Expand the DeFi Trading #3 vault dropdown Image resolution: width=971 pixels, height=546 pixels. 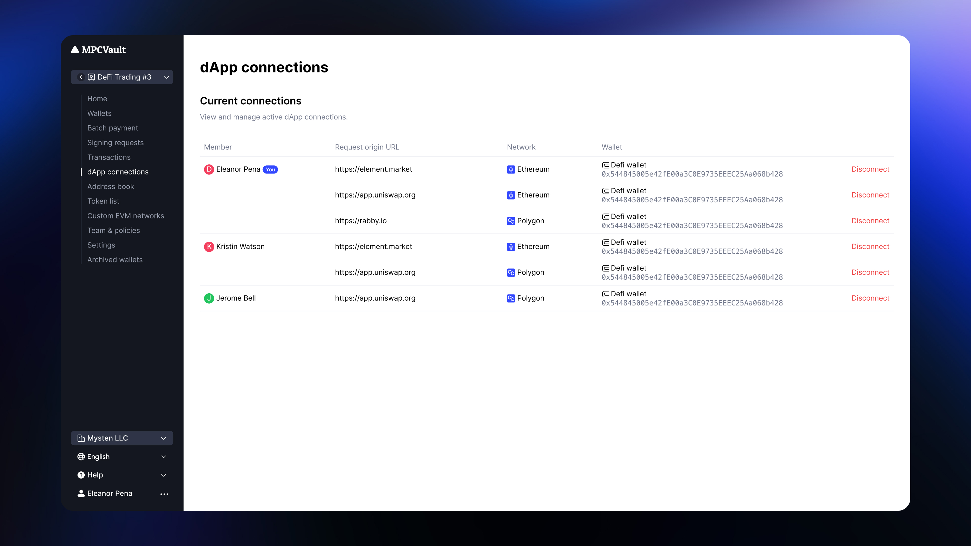(x=166, y=77)
